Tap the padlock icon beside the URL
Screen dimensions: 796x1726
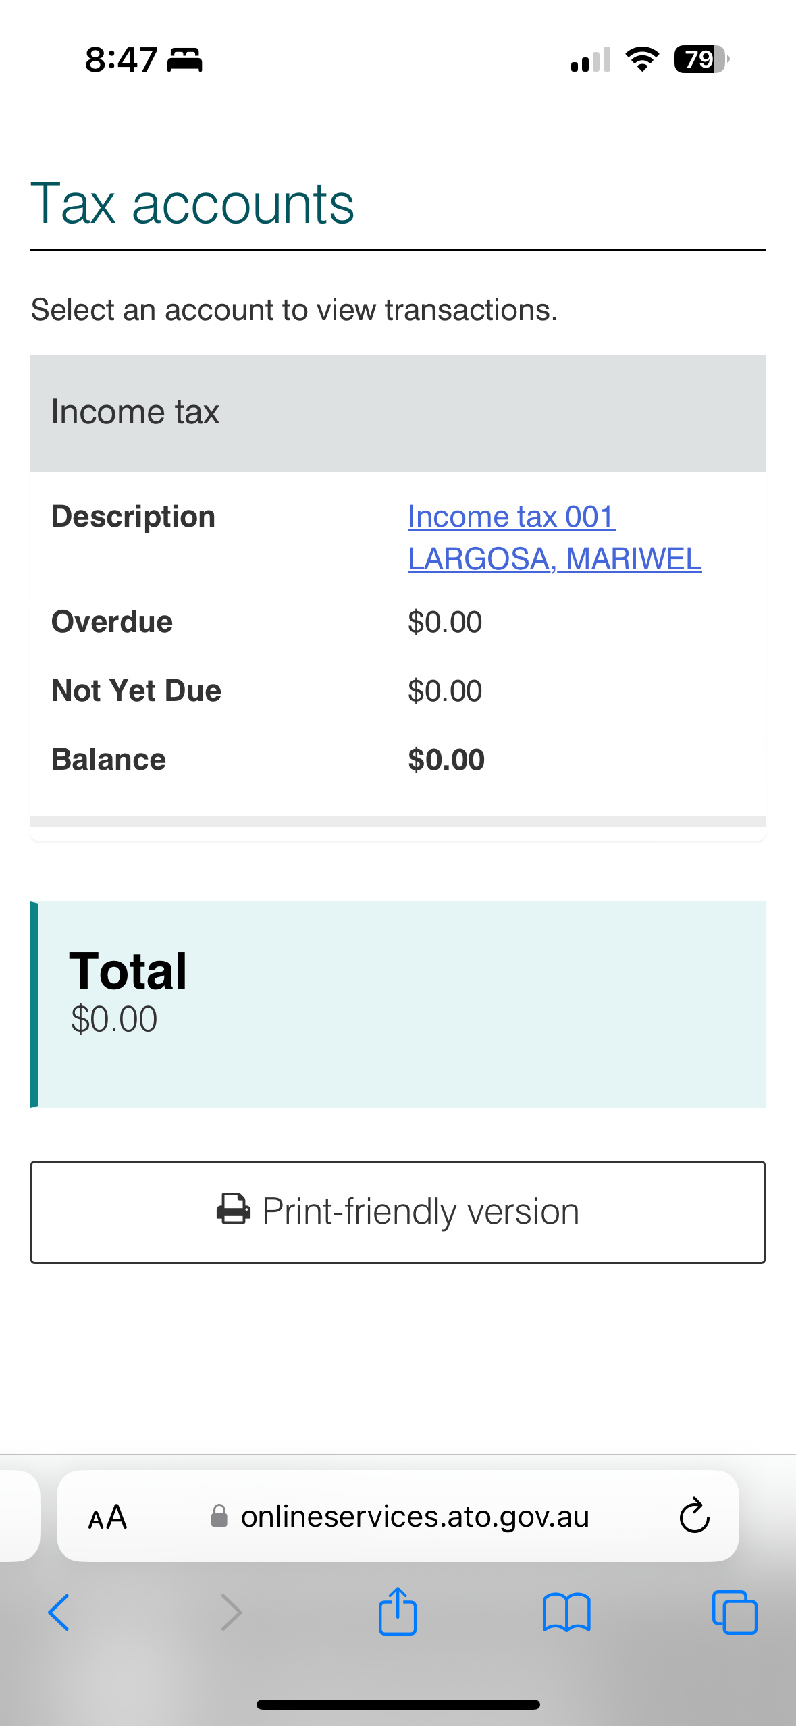(219, 1516)
